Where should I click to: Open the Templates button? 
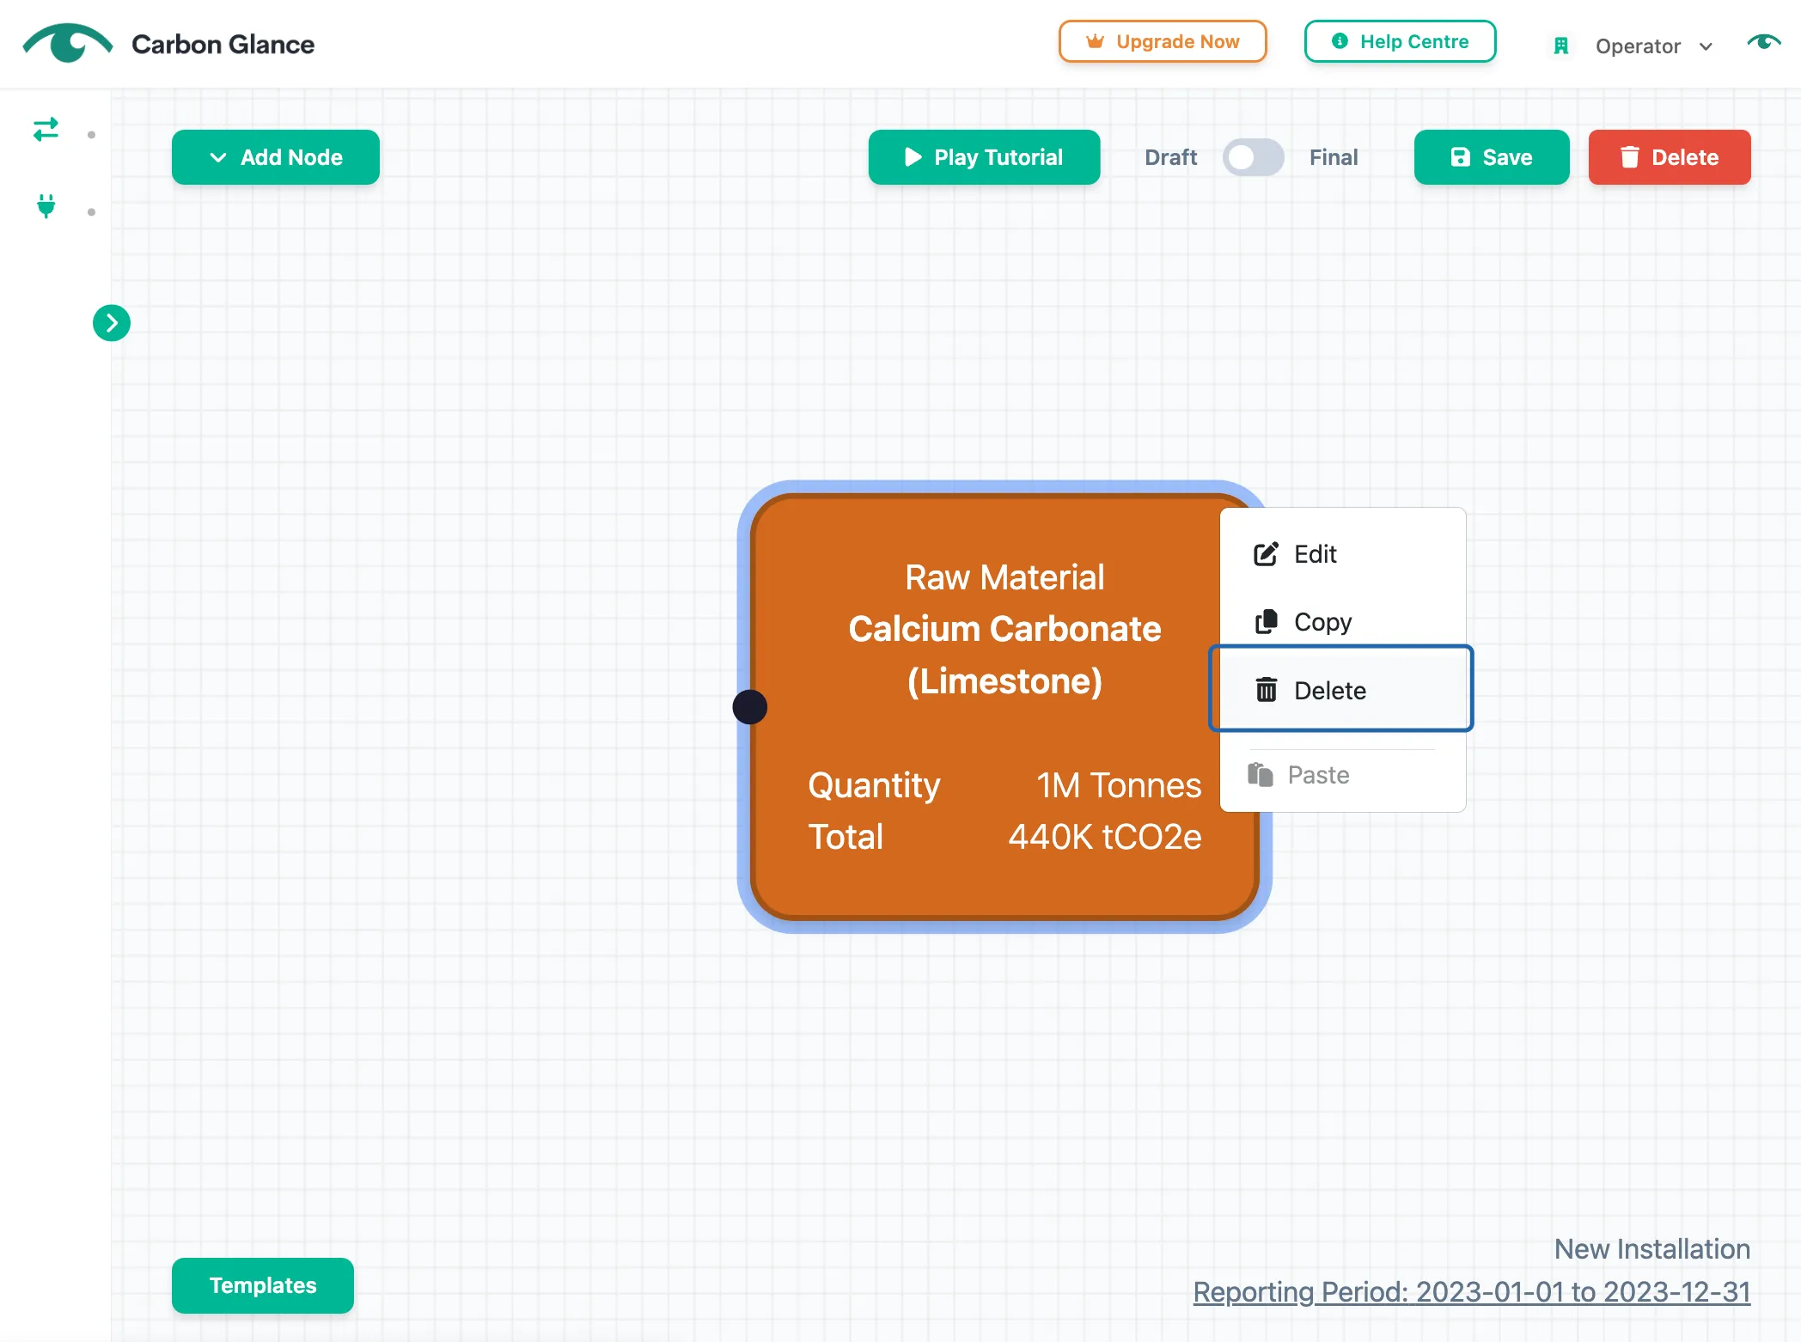[x=263, y=1285]
